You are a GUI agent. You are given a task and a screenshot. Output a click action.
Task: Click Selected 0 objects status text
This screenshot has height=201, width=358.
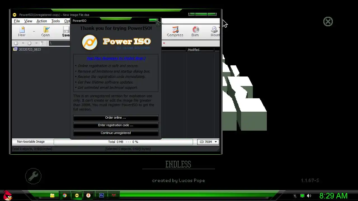click(128, 149)
